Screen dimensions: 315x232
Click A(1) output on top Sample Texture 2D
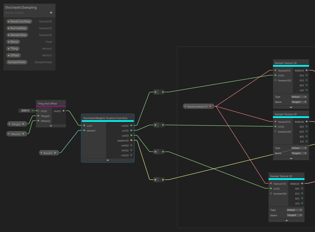[306, 90]
